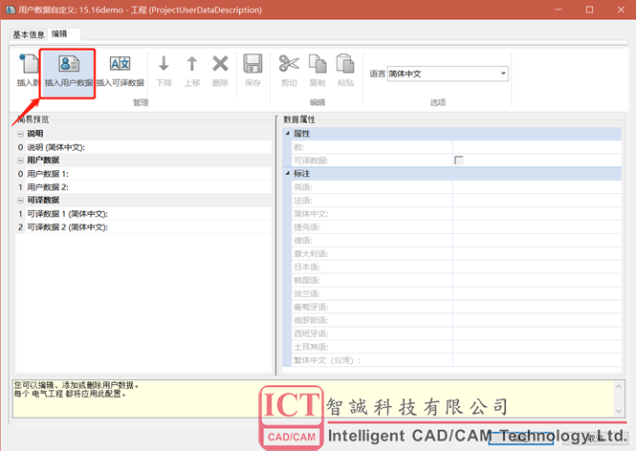
Task: Click the 简体中文 annotation value field
Action: click(x=536, y=214)
